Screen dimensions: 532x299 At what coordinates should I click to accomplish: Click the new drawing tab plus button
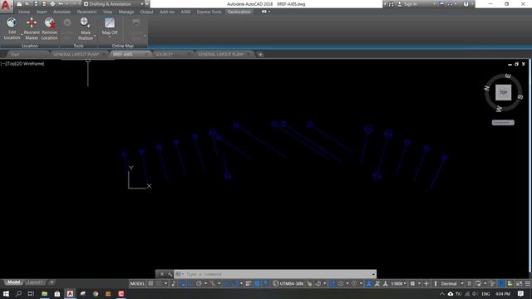(260, 54)
